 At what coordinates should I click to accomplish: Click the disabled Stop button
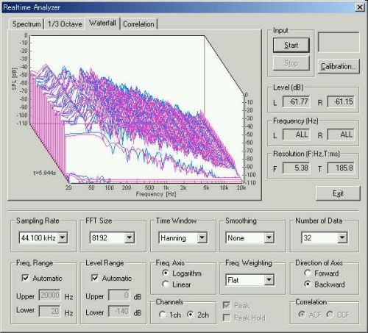(291, 63)
